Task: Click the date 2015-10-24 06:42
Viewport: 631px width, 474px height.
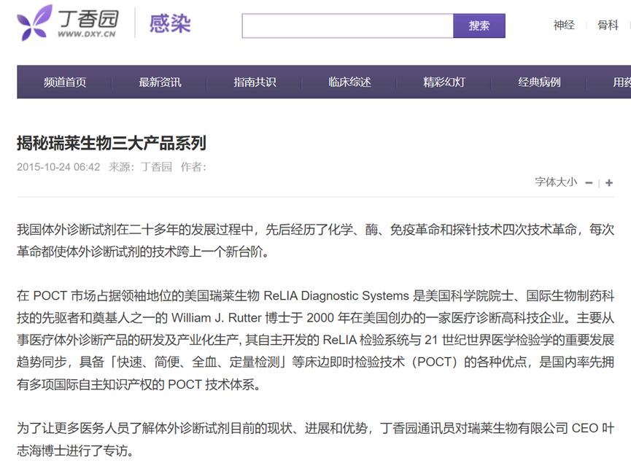Action: 58,167
